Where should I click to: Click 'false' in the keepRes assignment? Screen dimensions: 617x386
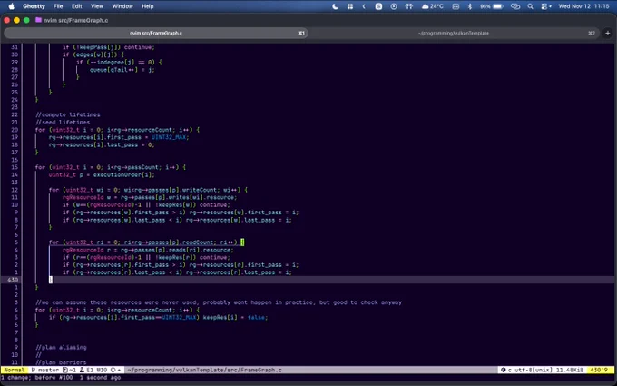tap(256, 318)
